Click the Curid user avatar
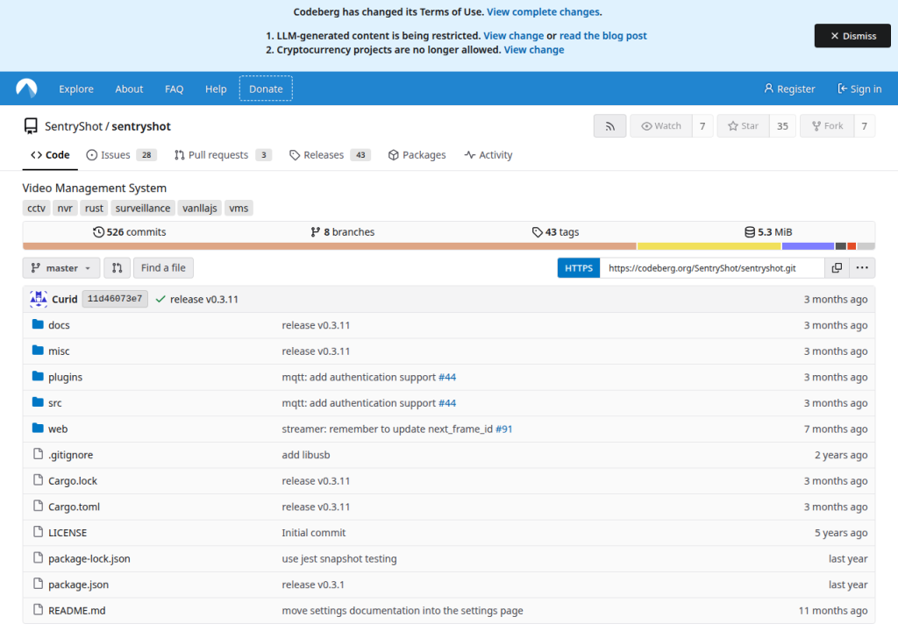This screenshot has height=631, width=898. pyautogui.click(x=39, y=299)
